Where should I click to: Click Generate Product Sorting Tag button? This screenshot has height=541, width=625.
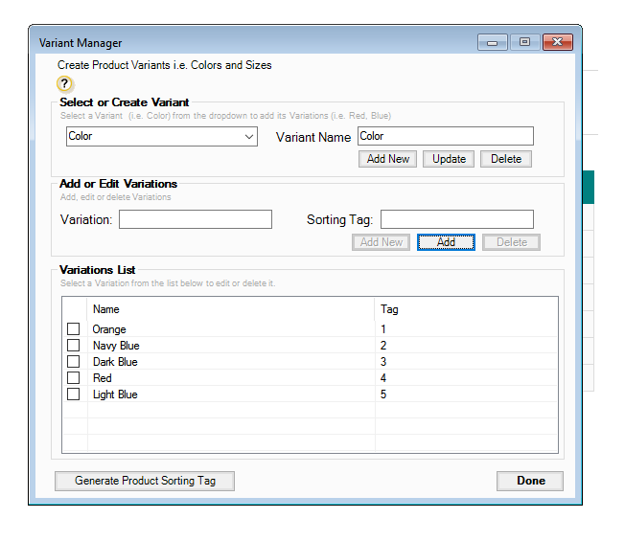click(145, 481)
